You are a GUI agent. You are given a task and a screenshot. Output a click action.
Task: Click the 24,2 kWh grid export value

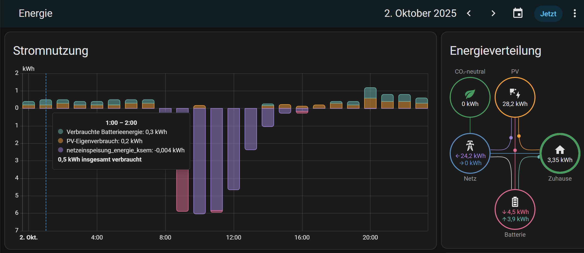[x=473, y=156]
